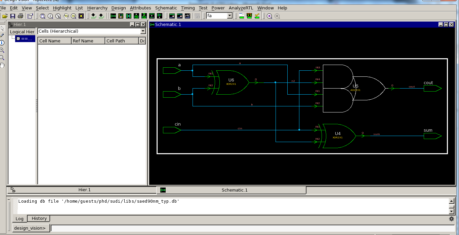The height and width of the screenshot is (235, 459).
Task: Click the push down hierarchy arrow icon
Action: [93, 16]
